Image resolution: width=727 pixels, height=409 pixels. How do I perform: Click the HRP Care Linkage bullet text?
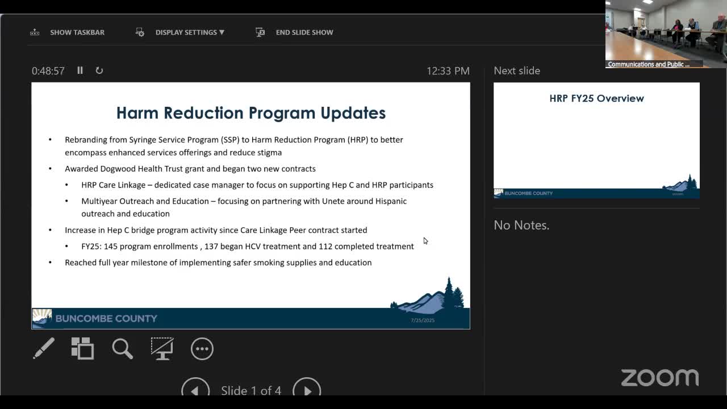click(257, 185)
